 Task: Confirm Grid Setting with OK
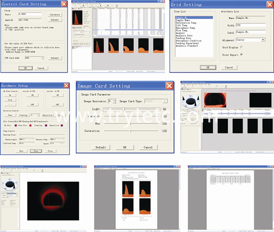[x=208, y=68]
